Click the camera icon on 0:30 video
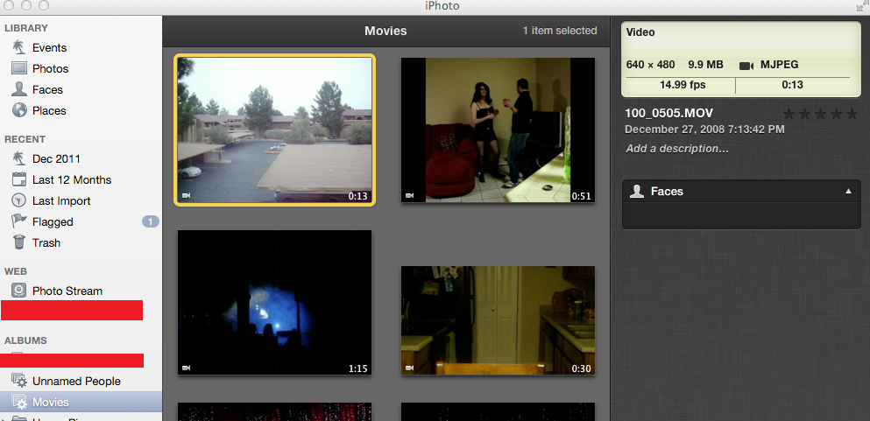Image resolution: width=870 pixels, height=421 pixels. click(410, 368)
